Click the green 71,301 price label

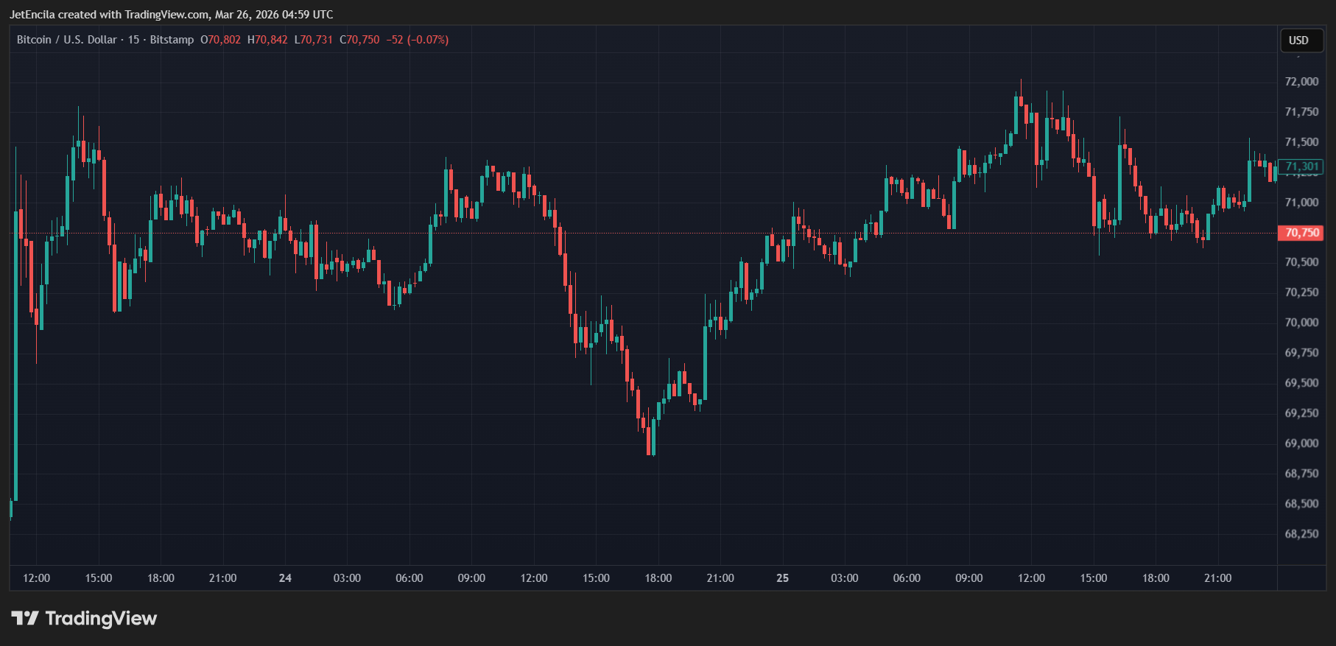tap(1301, 166)
